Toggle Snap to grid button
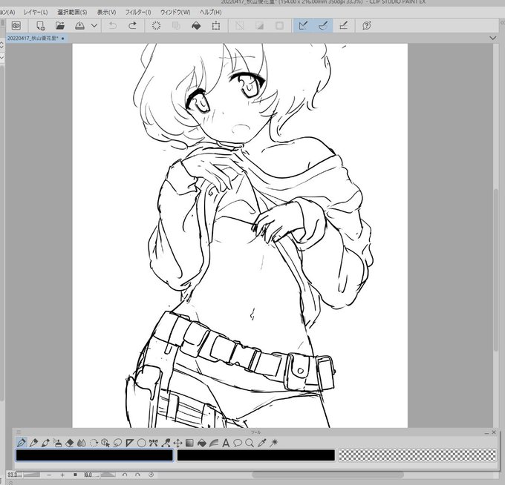Viewport: 505px width, 485px height. tap(343, 25)
